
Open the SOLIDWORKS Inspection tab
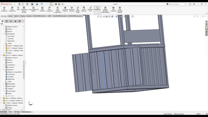(75, 16)
